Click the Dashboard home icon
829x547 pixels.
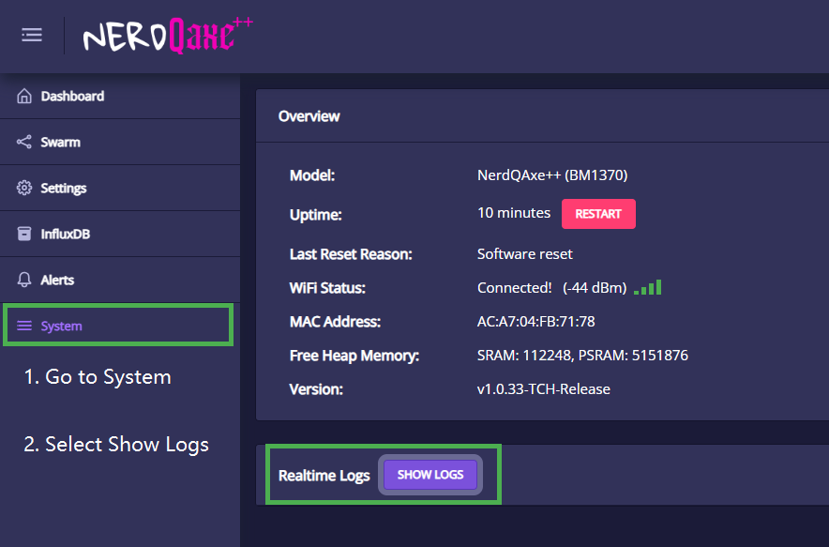[x=24, y=97]
